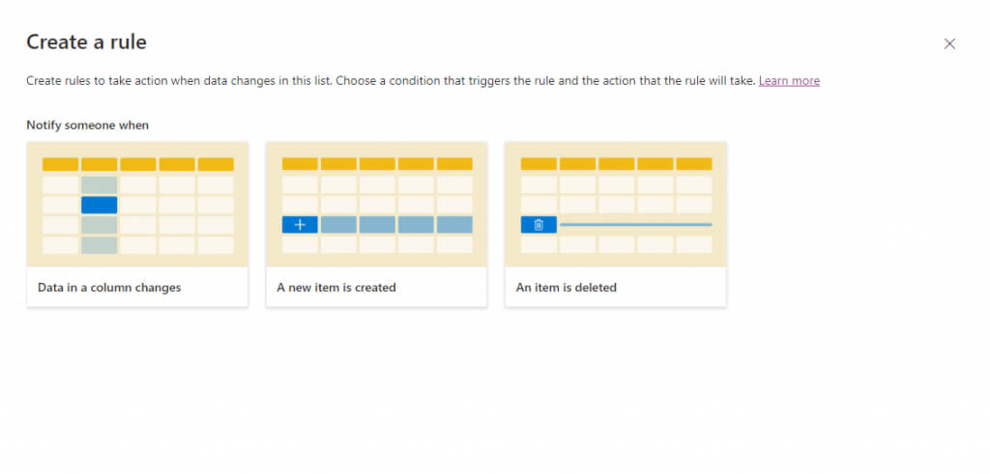Click empty bottom row in new-item illustration

click(377, 245)
